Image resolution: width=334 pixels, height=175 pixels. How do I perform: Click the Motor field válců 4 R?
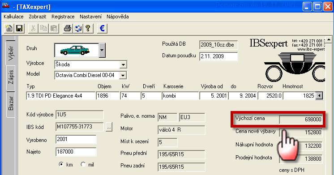(x=181, y=130)
